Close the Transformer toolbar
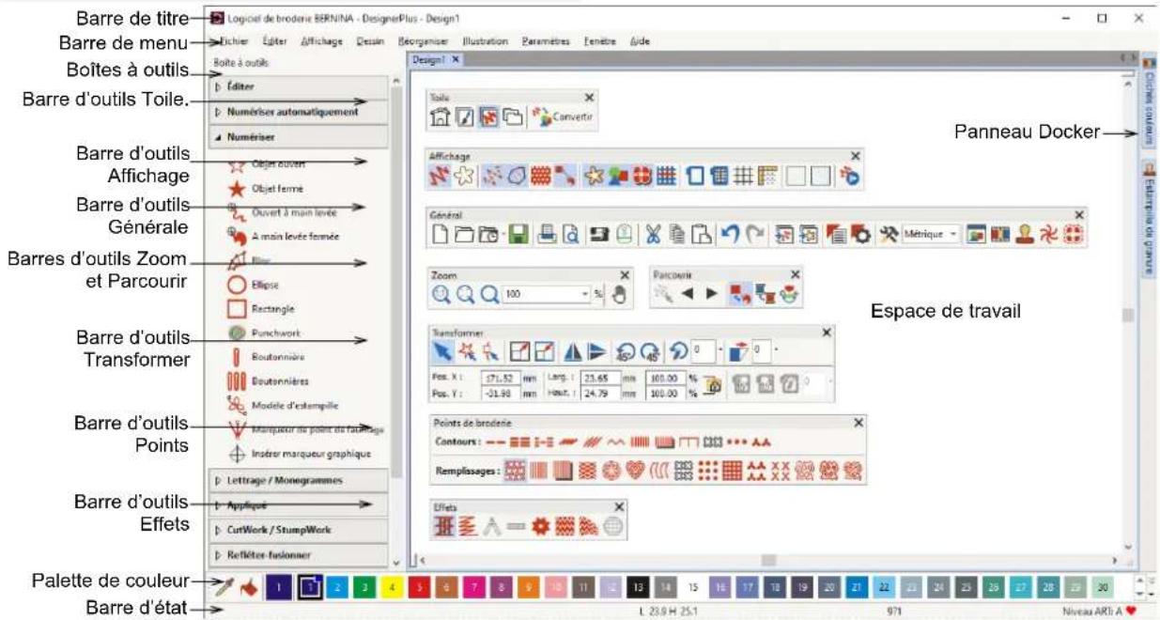Viewport: 1160px width, 620px height. click(x=827, y=332)
